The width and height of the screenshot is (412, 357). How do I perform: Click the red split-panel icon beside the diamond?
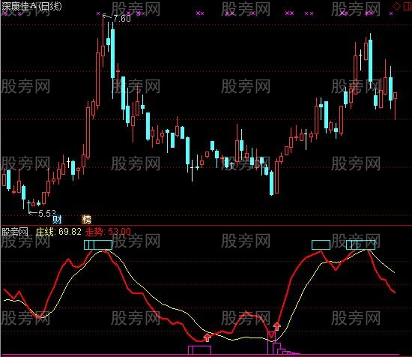[407, 6]
